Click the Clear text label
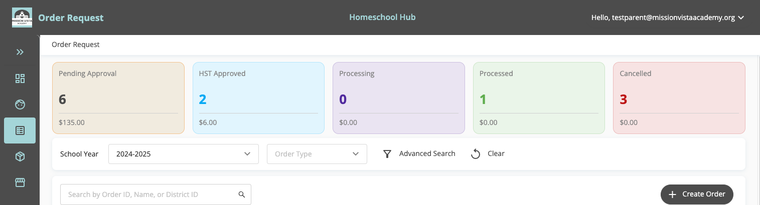The height and width of the screenshot is (205, 760). tap(496, 153)
